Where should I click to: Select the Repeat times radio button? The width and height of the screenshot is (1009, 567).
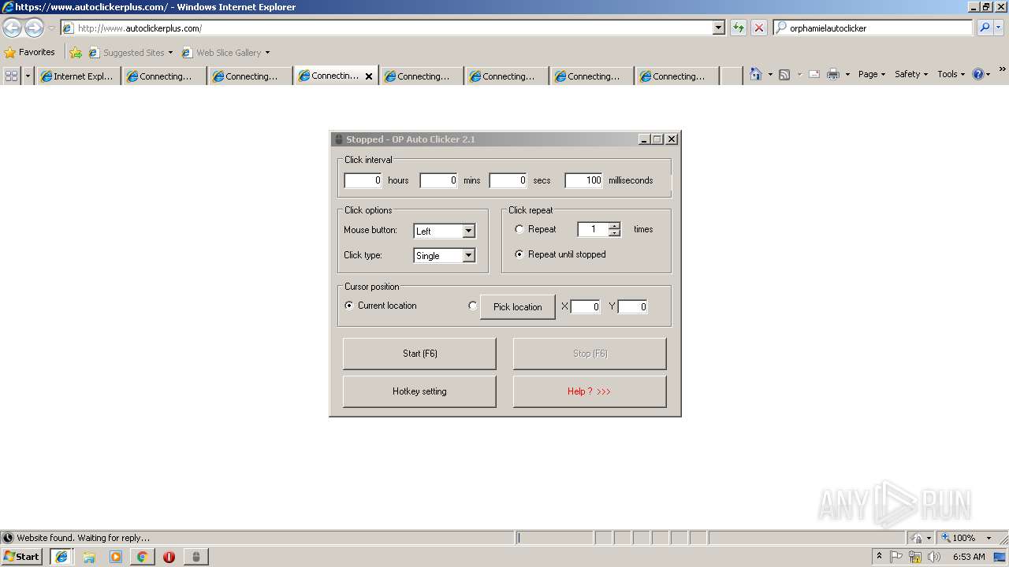(x=519, y=229)
